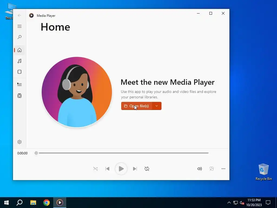The height and width of the screenshot is (208, 277).
Task: Close the Media Player window
Action: (223, 13)
